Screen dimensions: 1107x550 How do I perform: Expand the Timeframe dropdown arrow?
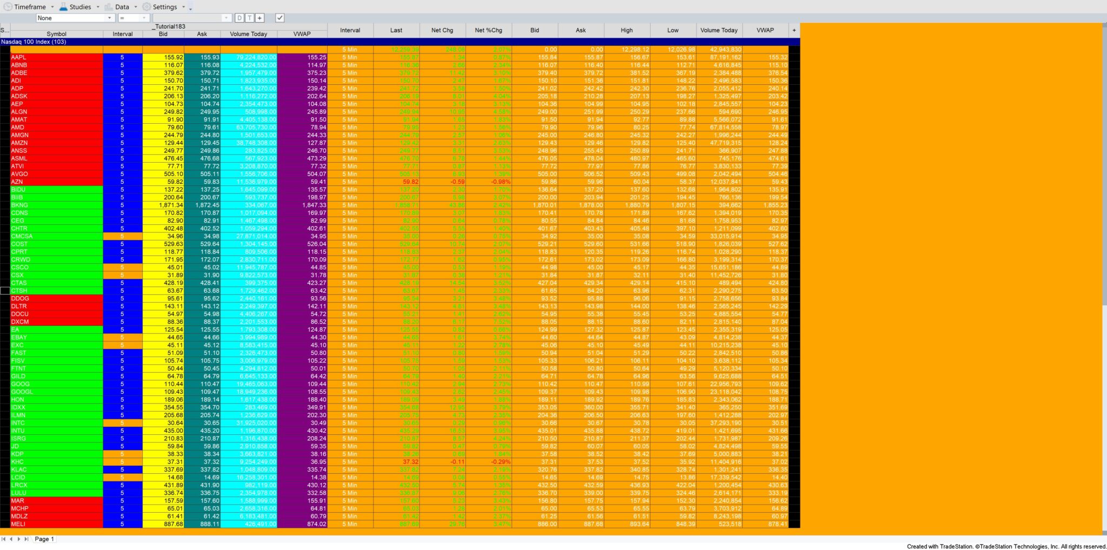(x=52, y=7)
